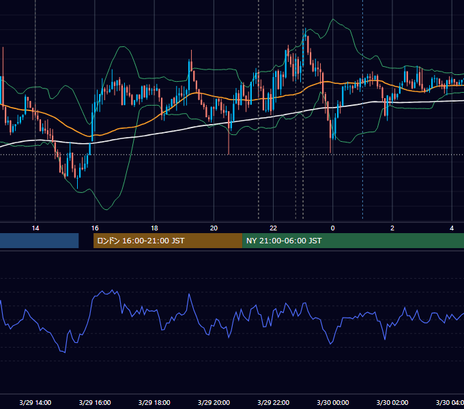
Task: Click the 3/30 00:00 date label
Action: click(x=332, y=402)
